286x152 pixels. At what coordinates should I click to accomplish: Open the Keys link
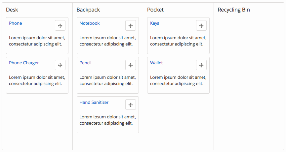pyautogui.click(x=154, y=23)
